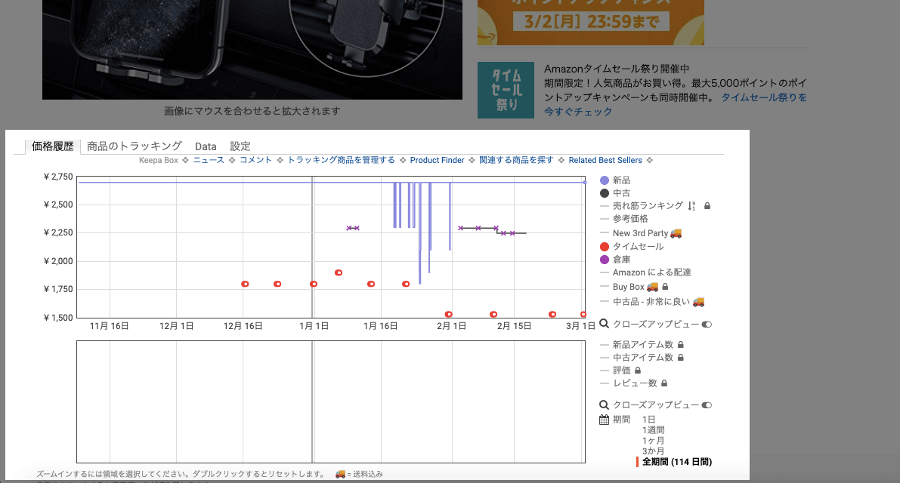Select the 1日 time range
Viewport: 900px width, 483px height.
649,420
